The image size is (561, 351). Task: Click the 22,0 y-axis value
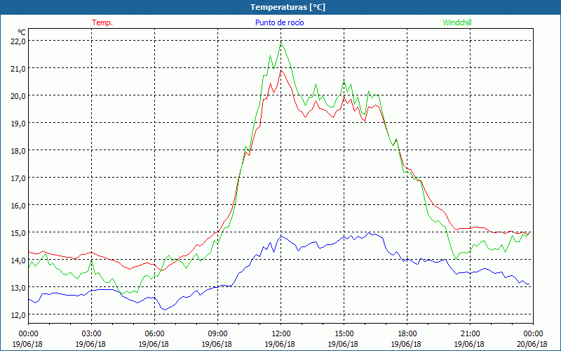(19, 41)
